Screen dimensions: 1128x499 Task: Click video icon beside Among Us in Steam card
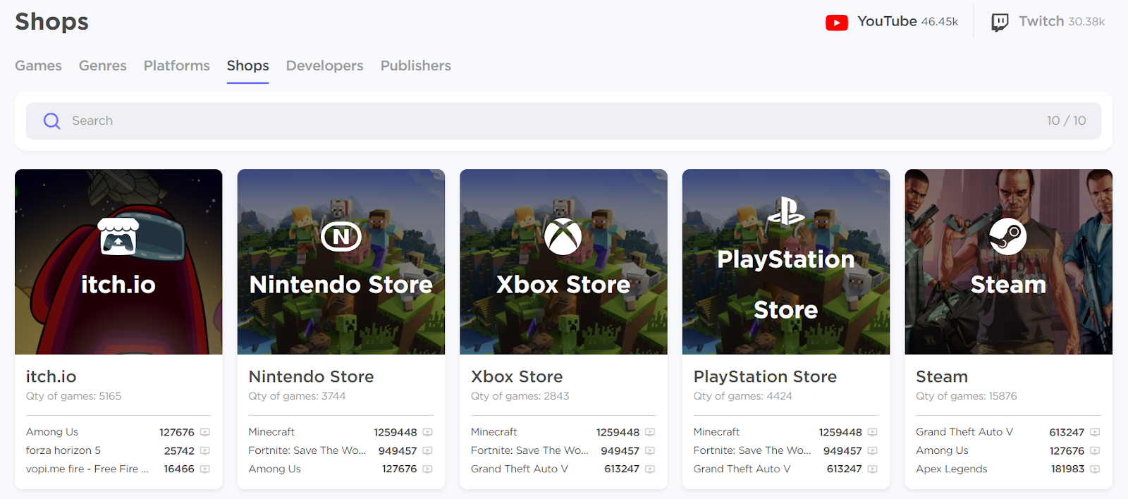[1095, 450]
